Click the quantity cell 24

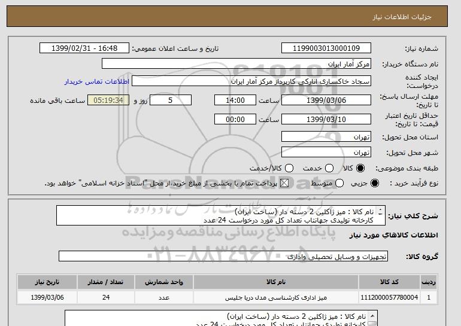pyautogui.click(x=106, y=297)
